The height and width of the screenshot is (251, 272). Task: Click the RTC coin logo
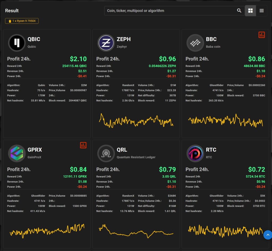195,153
